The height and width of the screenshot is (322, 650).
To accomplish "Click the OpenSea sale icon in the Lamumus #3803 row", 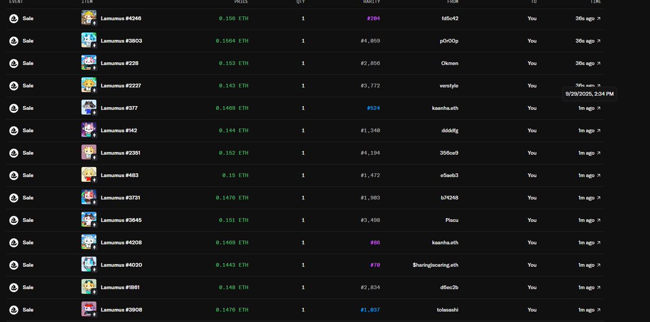I will (14, 41).
